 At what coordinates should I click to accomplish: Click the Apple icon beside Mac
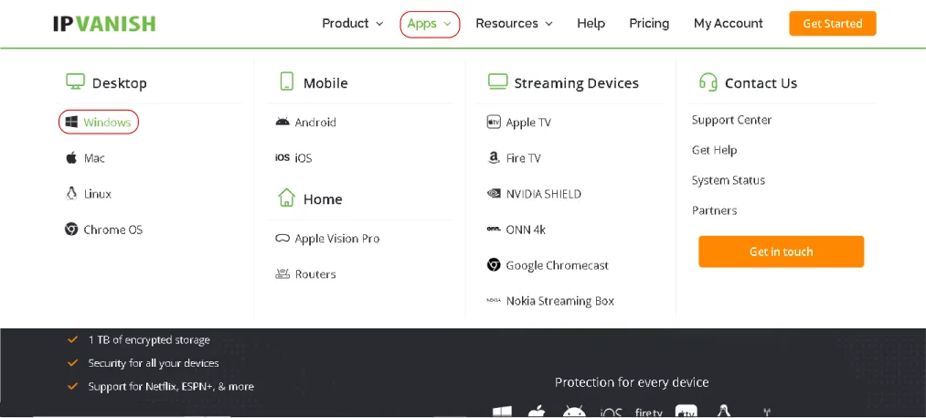71,158
